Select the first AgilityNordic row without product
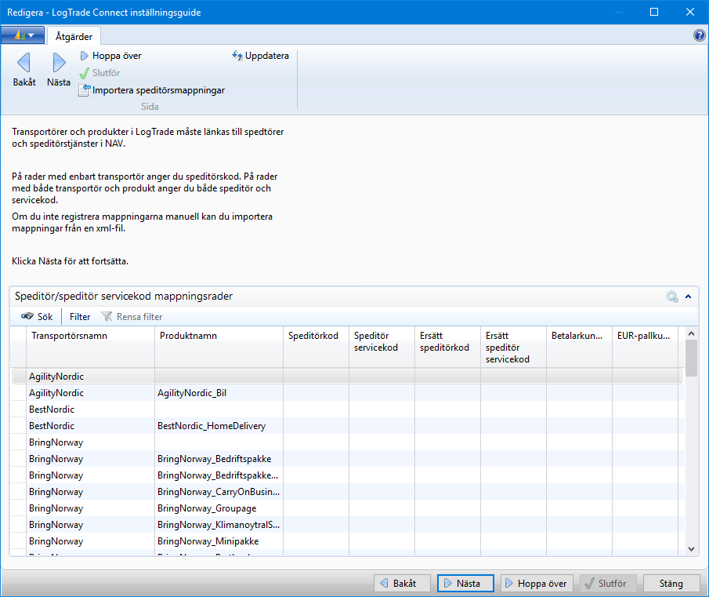Viewport: 709px width, 597px height. 346,377
